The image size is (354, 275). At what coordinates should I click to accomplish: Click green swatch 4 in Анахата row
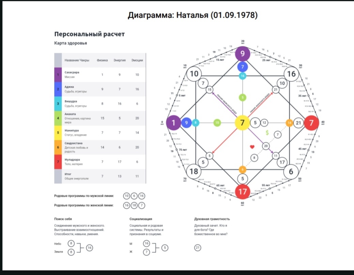coord(58,118)
